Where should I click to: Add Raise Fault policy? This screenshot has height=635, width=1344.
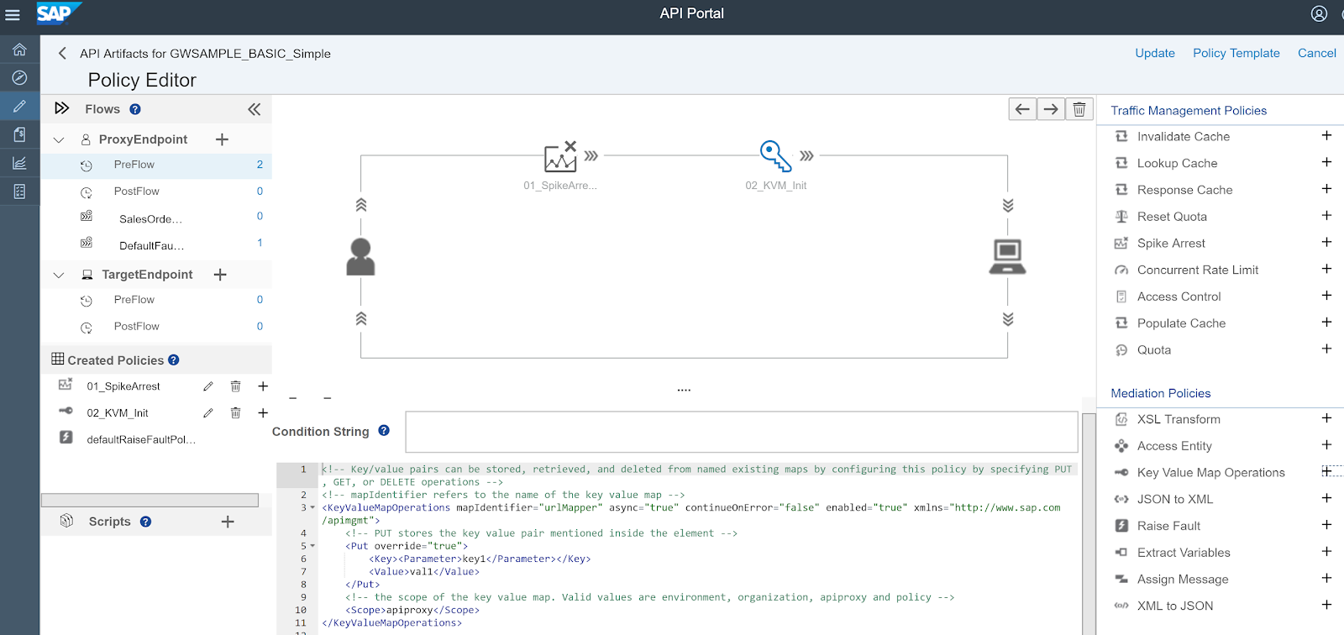pos(1326,525)
